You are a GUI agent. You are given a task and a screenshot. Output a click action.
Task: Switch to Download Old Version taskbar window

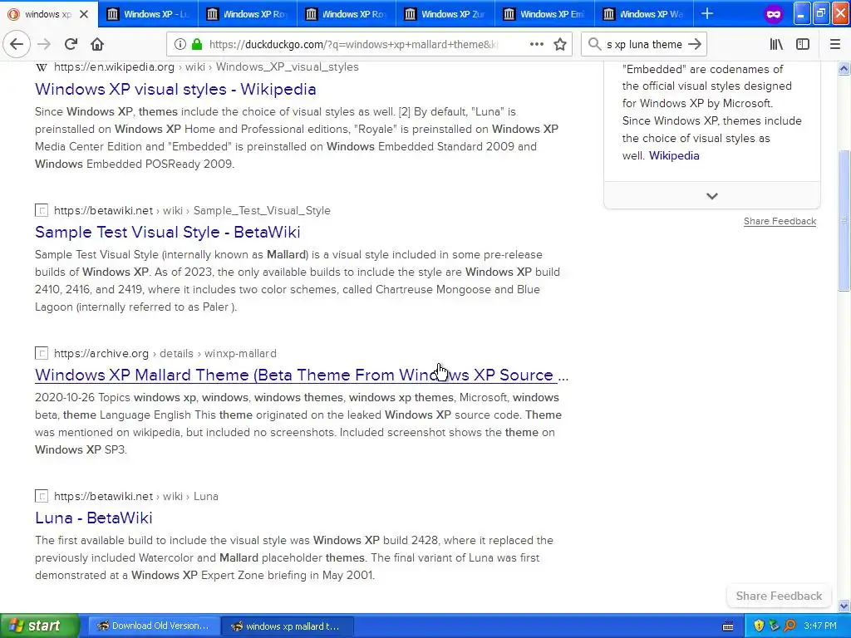click(154, 626)
